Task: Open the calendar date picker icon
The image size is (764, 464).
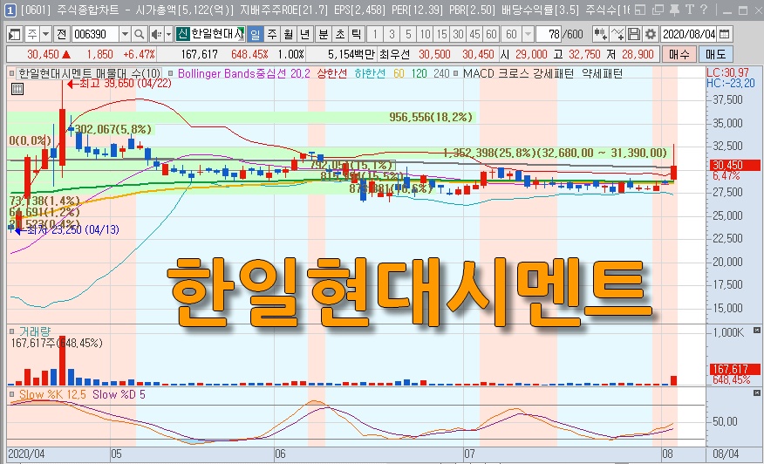Action: pyautogui.click(x=725, y=34)
